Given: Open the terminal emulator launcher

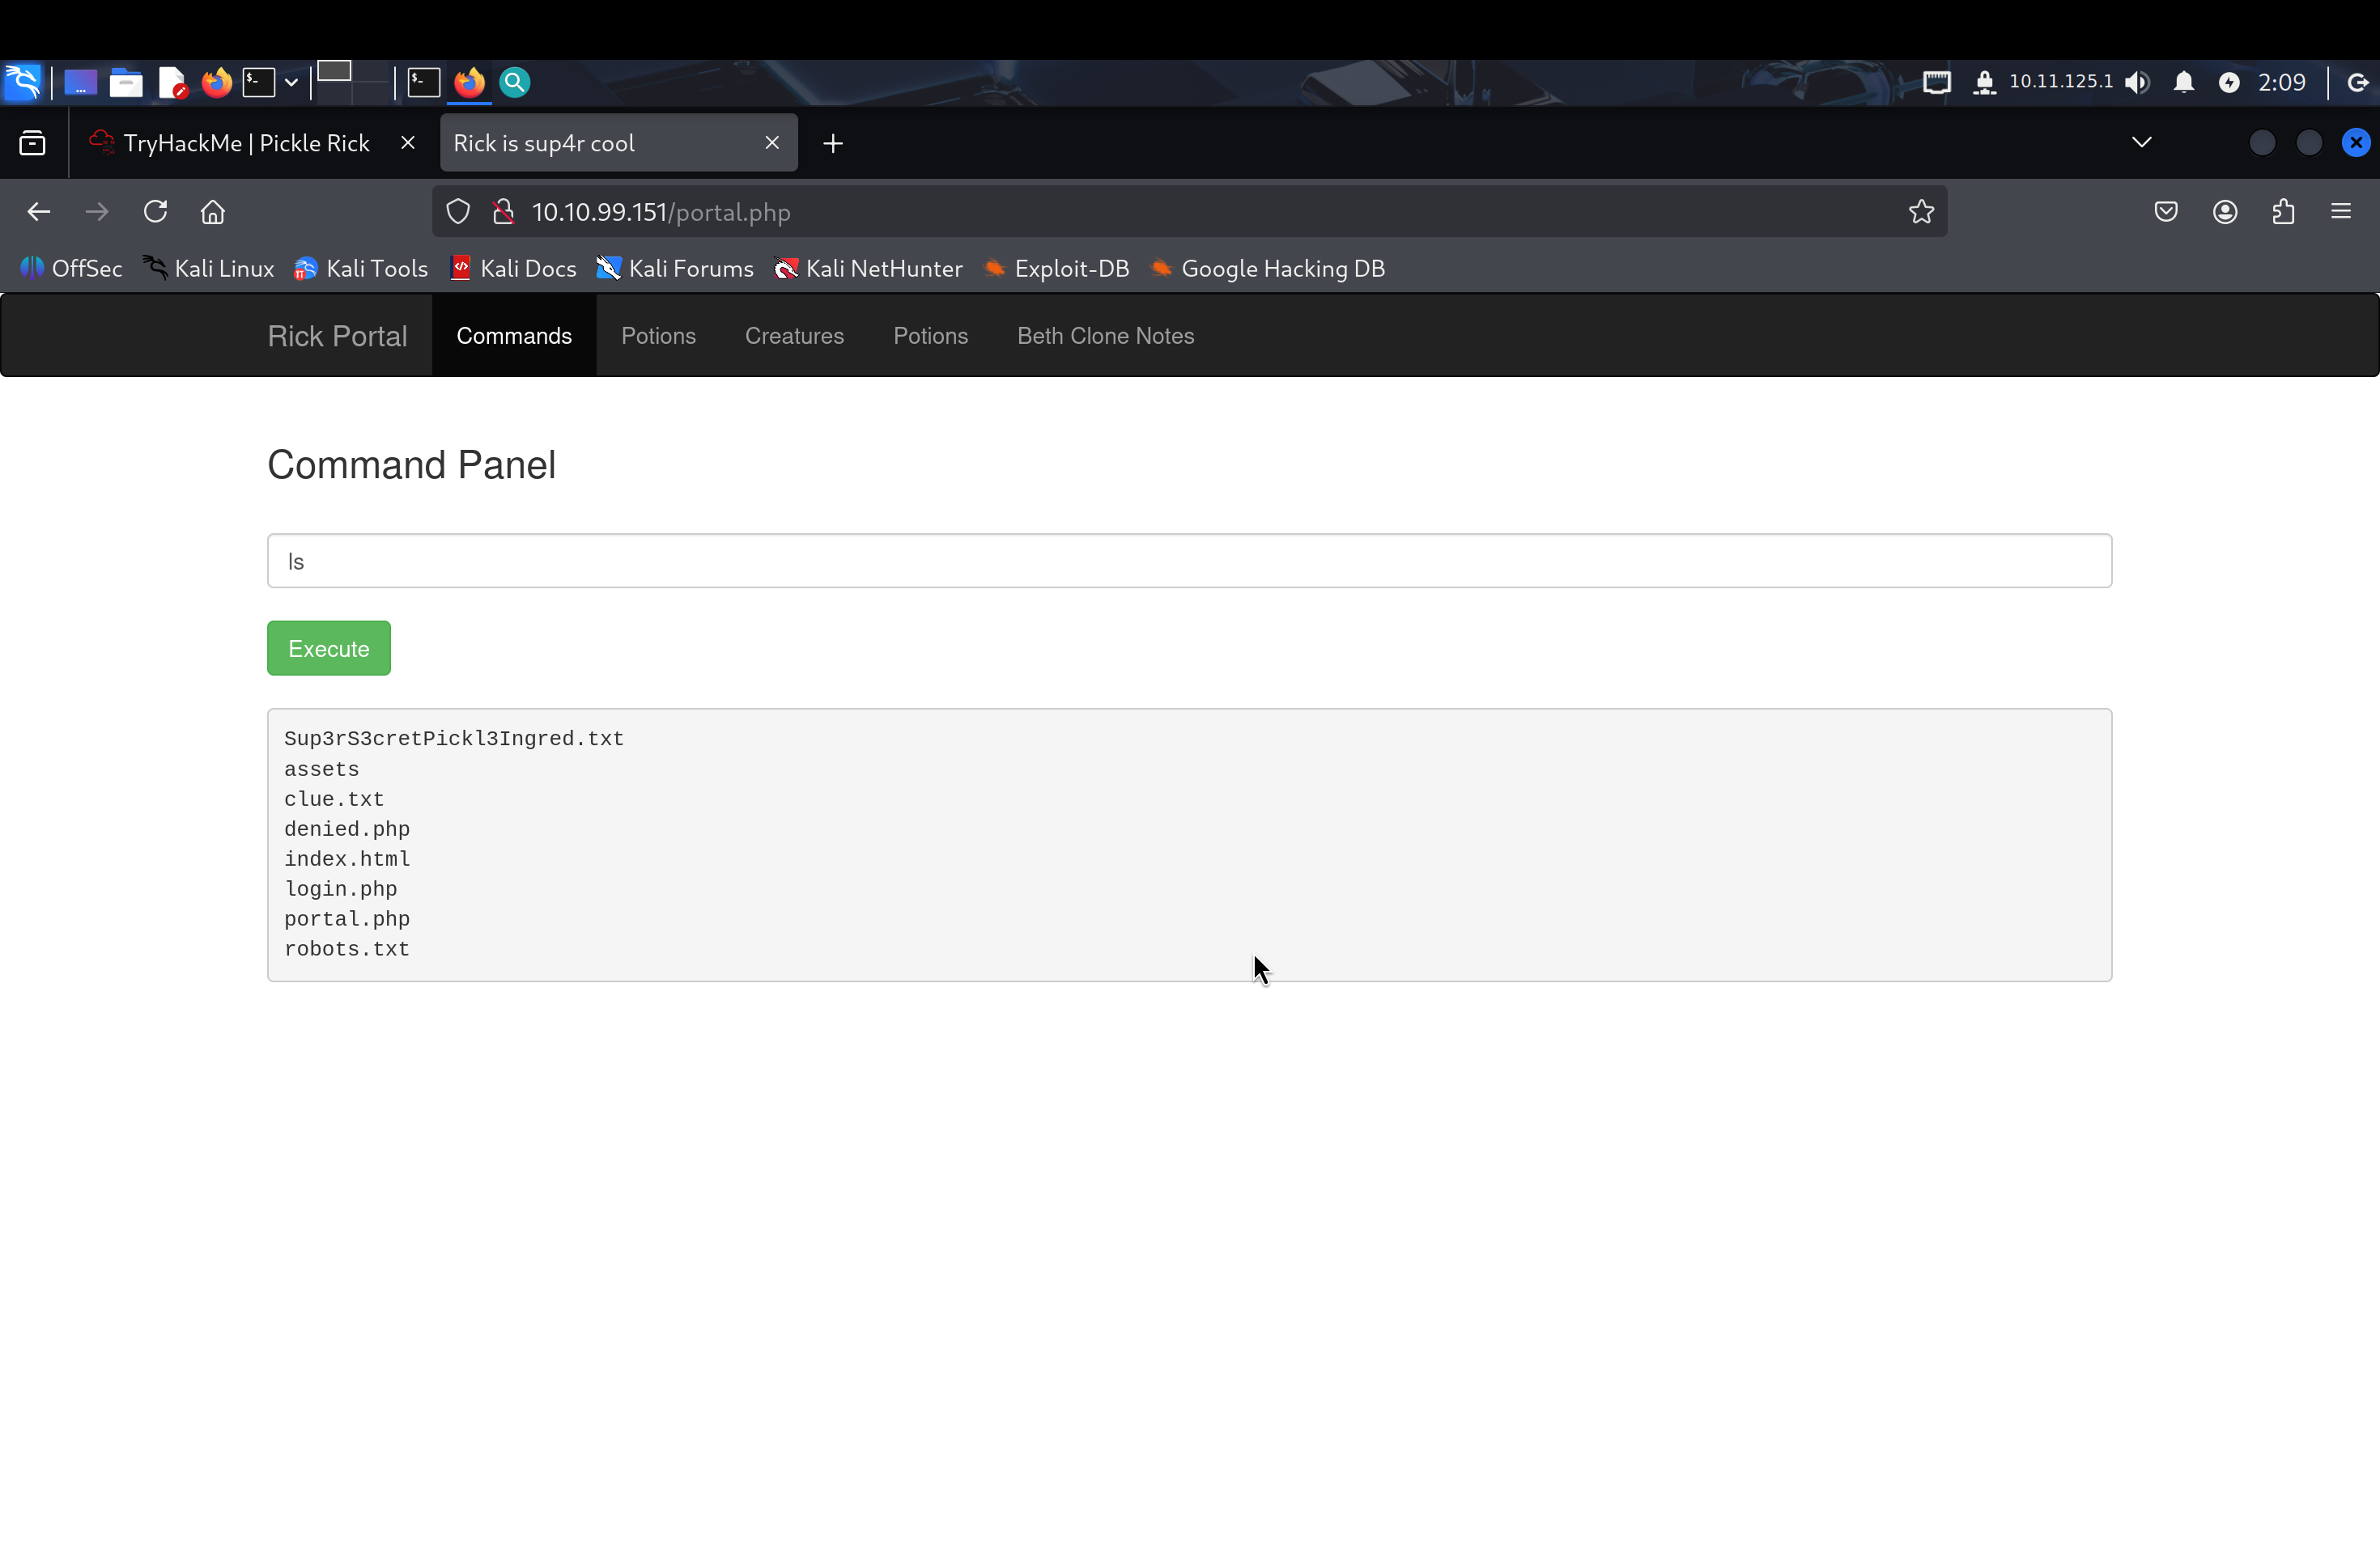Looking at the screenshot, I should pyautogui.click(x=259, y=82).
